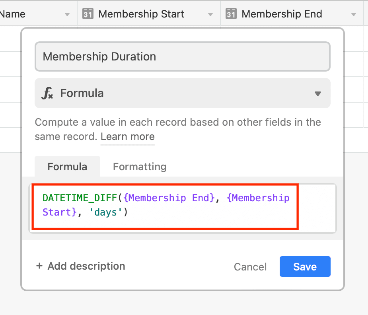
Task: Click the plus icon beside Add description
Action: coord(39,266)
